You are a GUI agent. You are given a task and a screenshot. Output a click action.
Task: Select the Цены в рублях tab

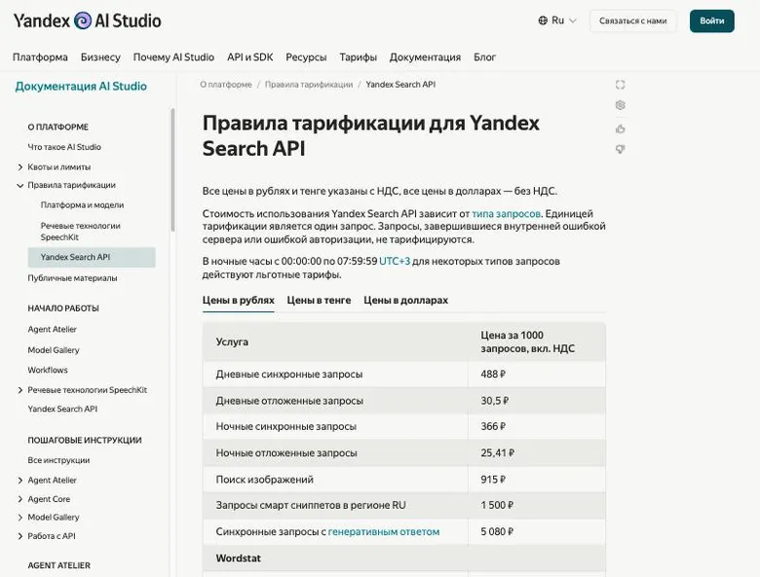click(239, 300)
